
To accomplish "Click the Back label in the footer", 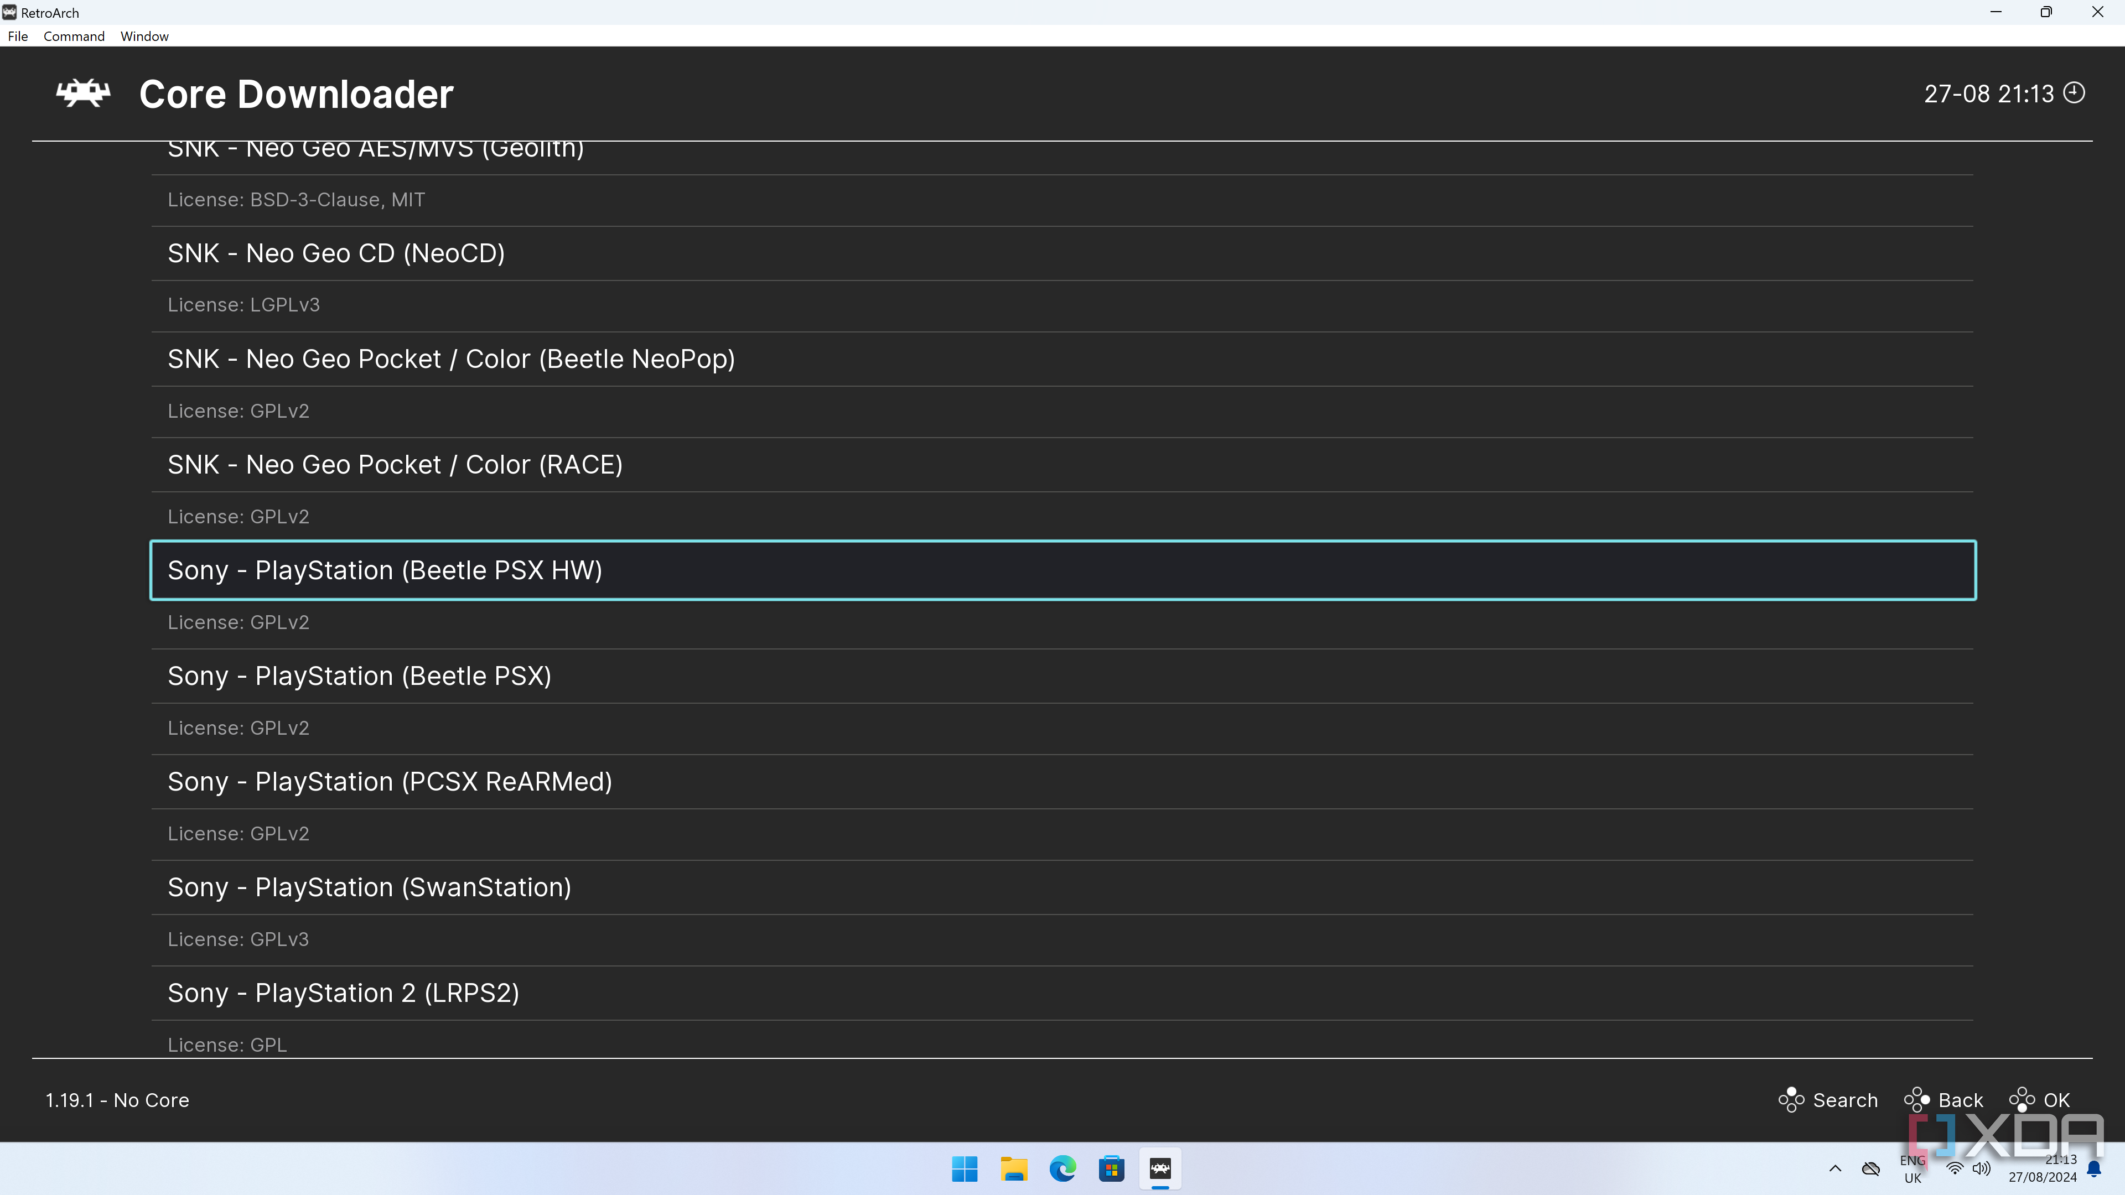I will pos(1961,1100).
